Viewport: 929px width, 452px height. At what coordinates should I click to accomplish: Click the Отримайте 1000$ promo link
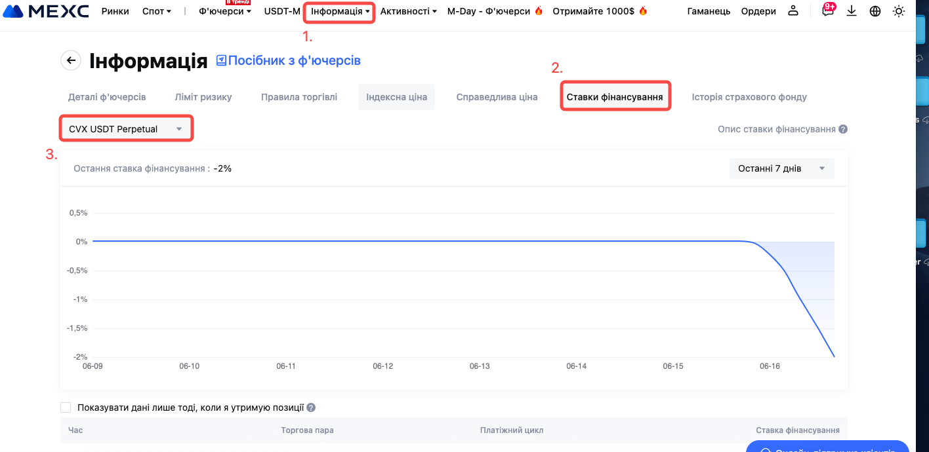pos(600,11)
